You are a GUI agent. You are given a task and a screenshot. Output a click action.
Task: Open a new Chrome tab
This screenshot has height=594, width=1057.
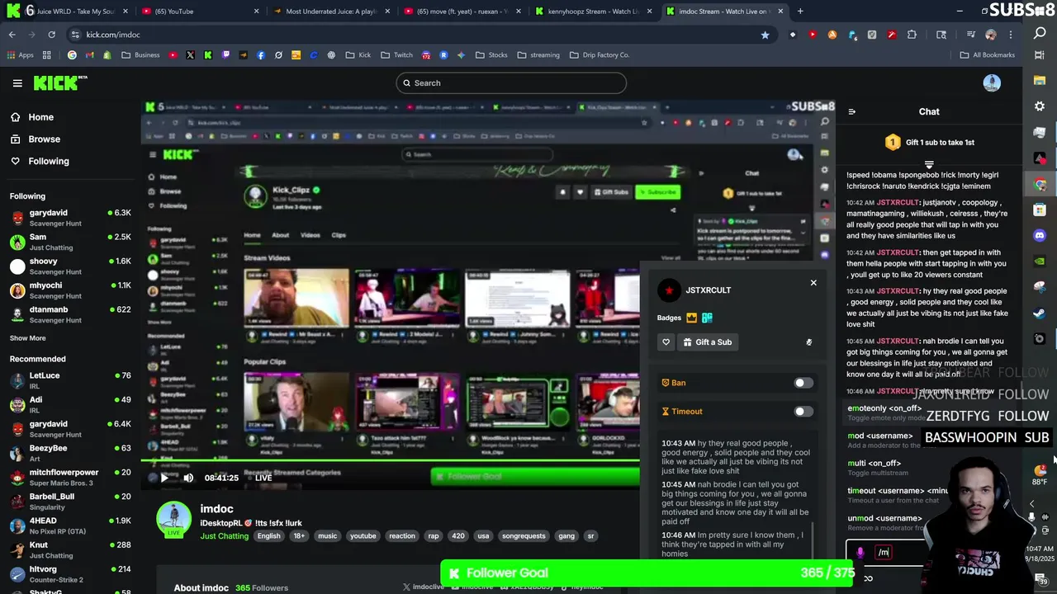tap(800, 12)
